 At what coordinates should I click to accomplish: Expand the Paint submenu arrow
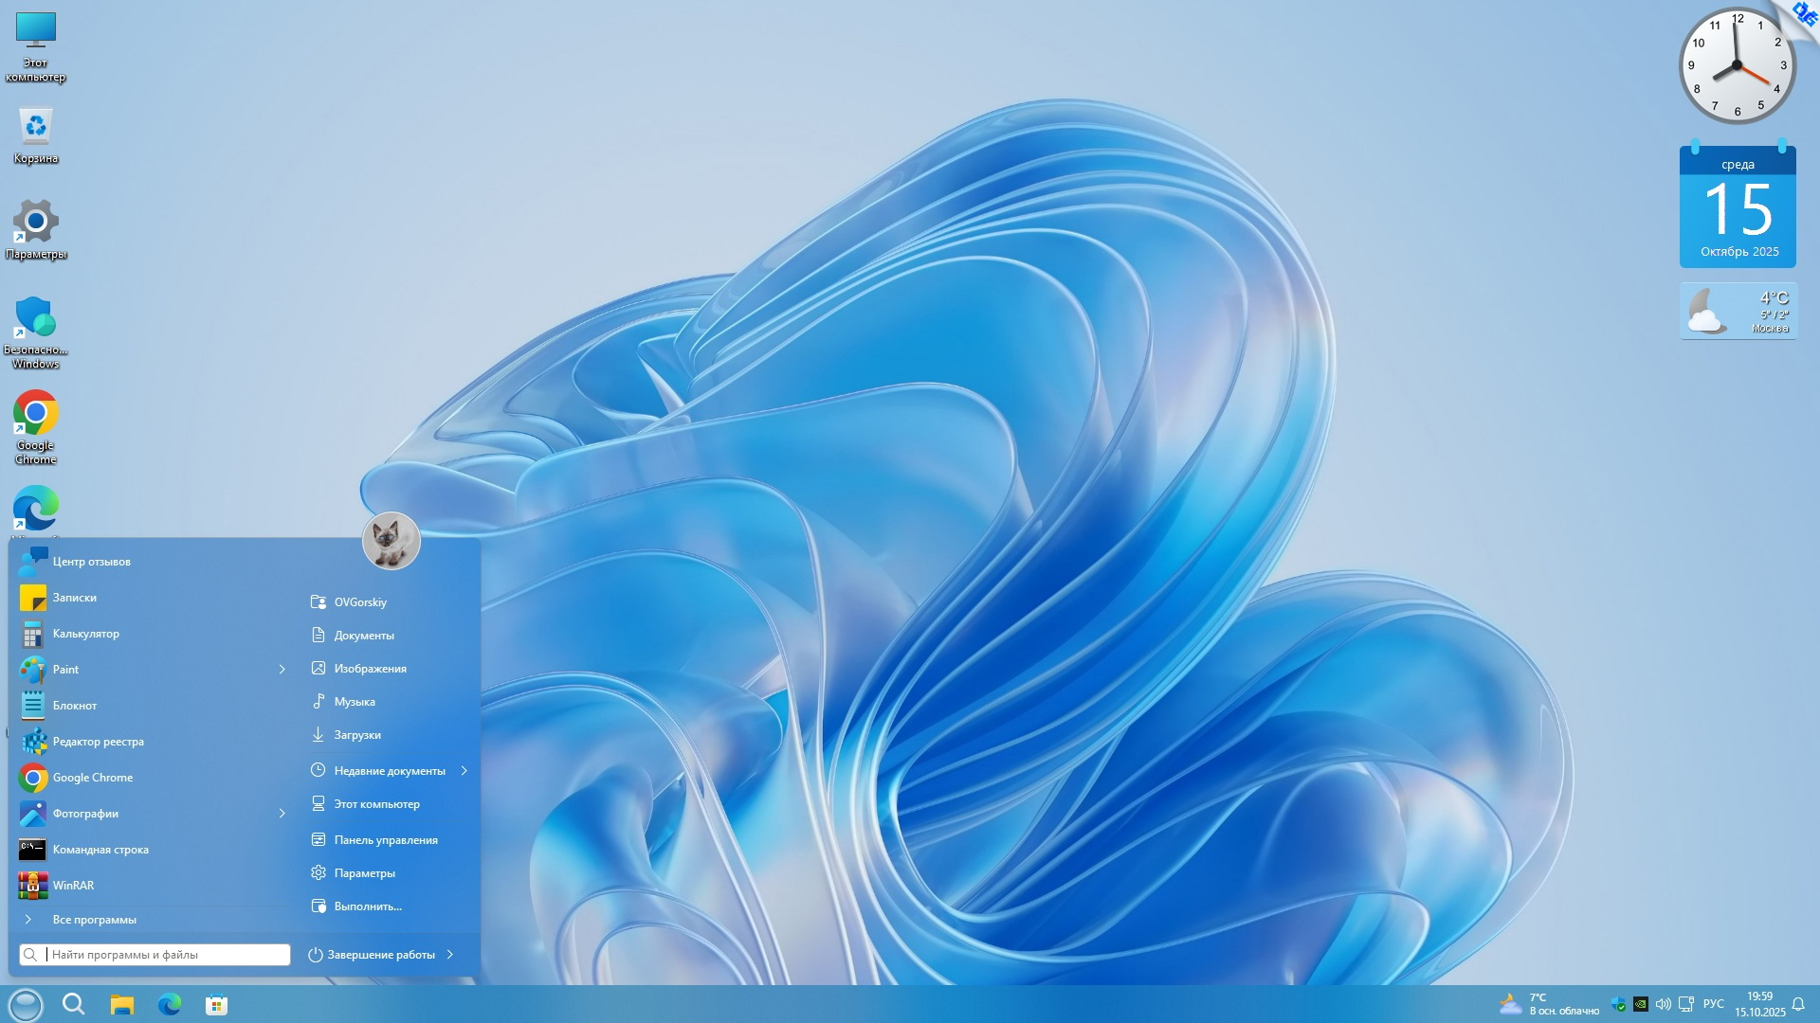[x=282, y=670]
